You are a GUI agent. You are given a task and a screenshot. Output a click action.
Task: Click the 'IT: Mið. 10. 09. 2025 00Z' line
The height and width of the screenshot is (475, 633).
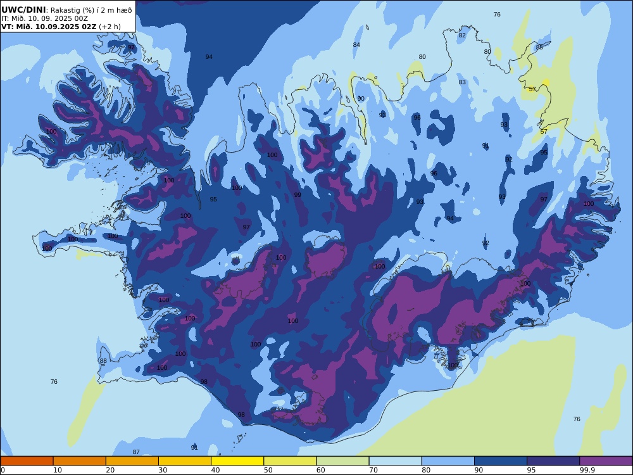point(44,18)
